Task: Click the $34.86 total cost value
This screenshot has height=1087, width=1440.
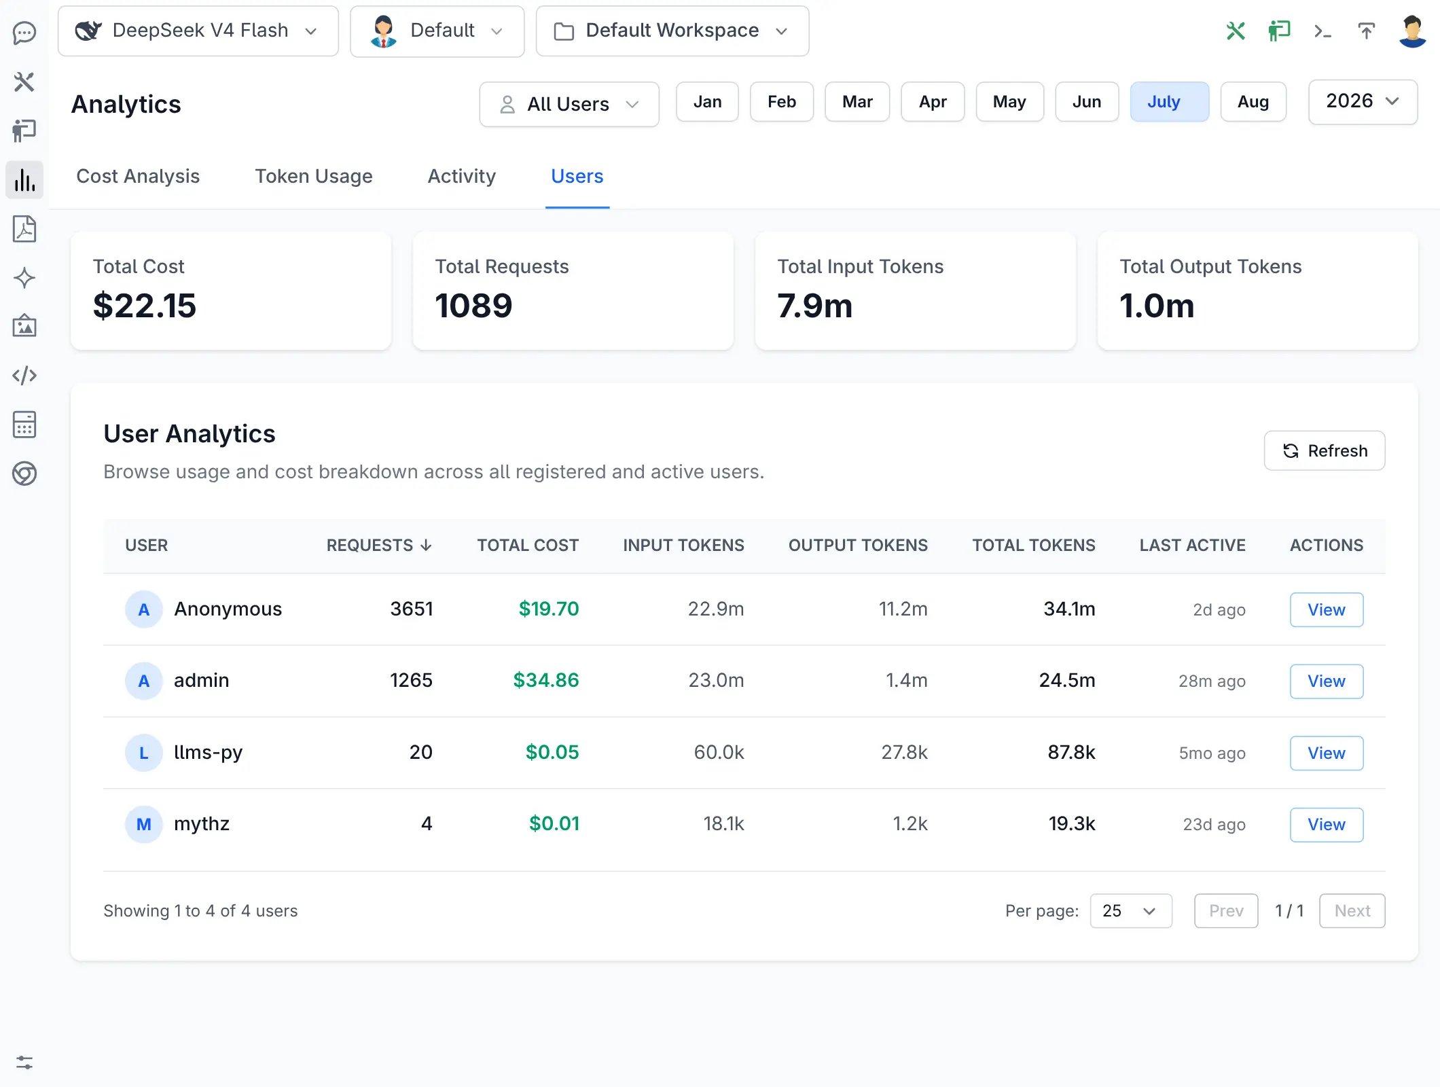Action: 546,680
